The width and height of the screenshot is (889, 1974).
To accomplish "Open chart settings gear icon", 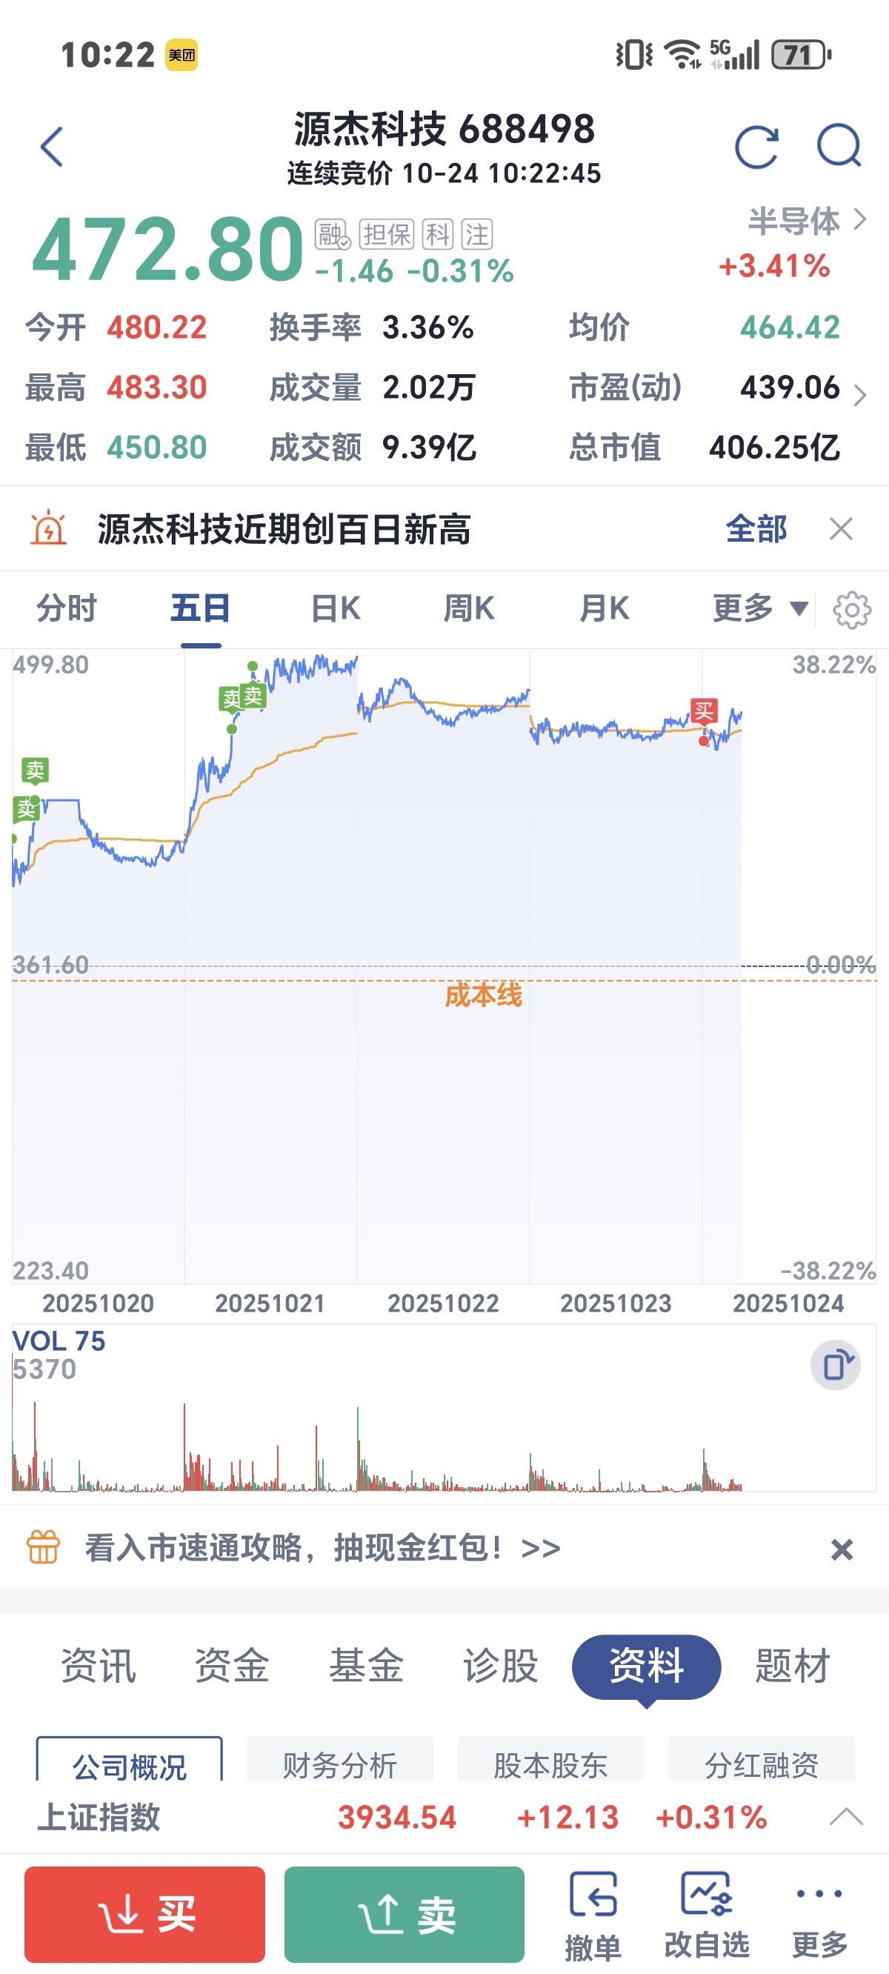I will (x=851, y=610).
